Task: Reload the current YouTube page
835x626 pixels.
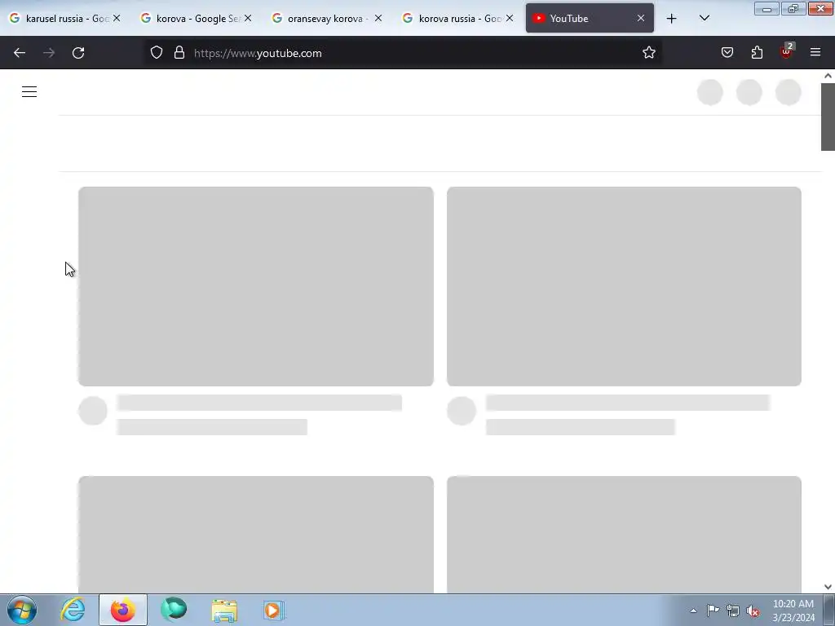Action: (78, 53)
